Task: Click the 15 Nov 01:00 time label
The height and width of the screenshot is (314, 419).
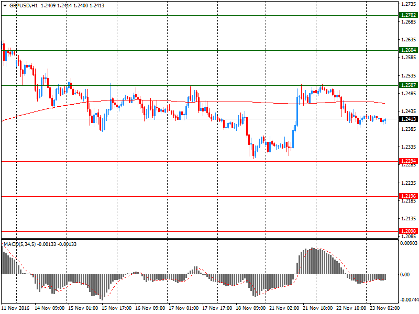Action: (x=83, y=308)
